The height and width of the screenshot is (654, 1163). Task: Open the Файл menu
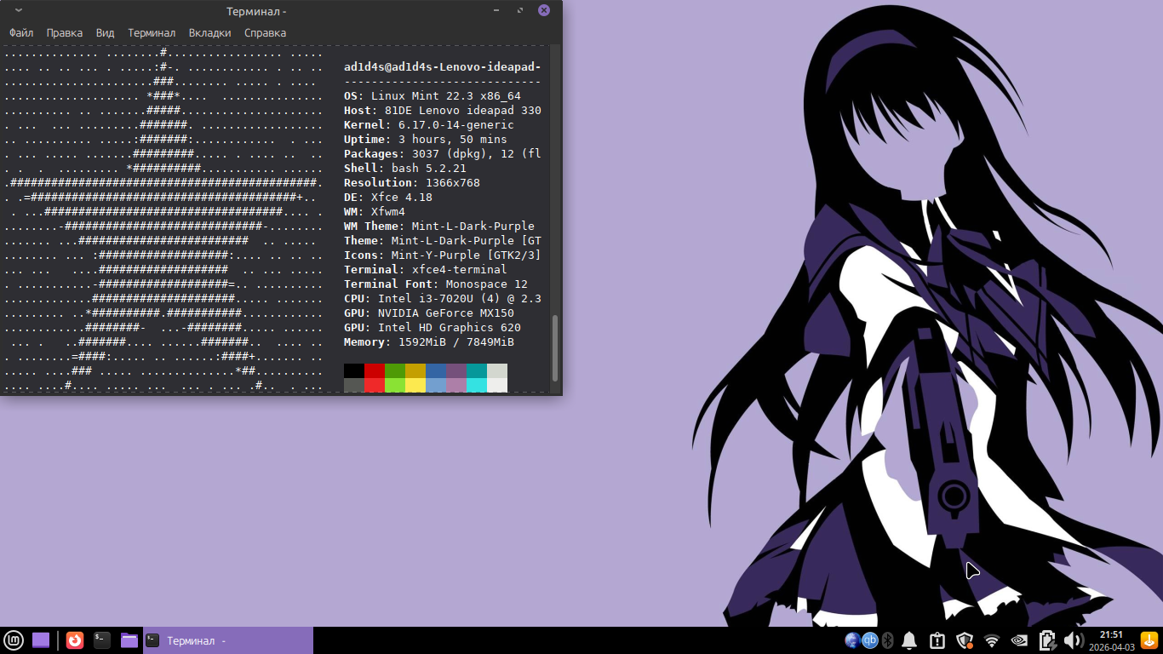click(21, 33)
